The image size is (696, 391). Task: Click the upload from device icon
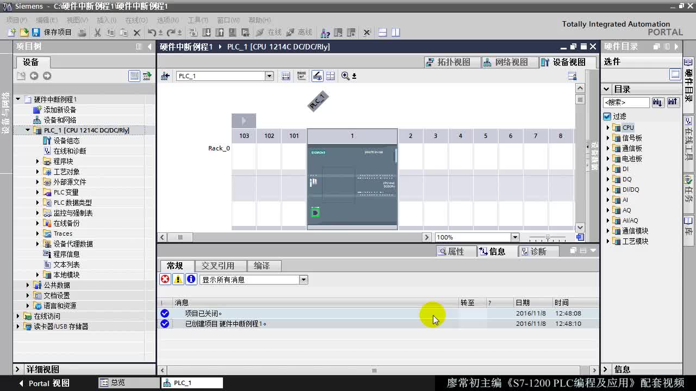click(220, 33)
